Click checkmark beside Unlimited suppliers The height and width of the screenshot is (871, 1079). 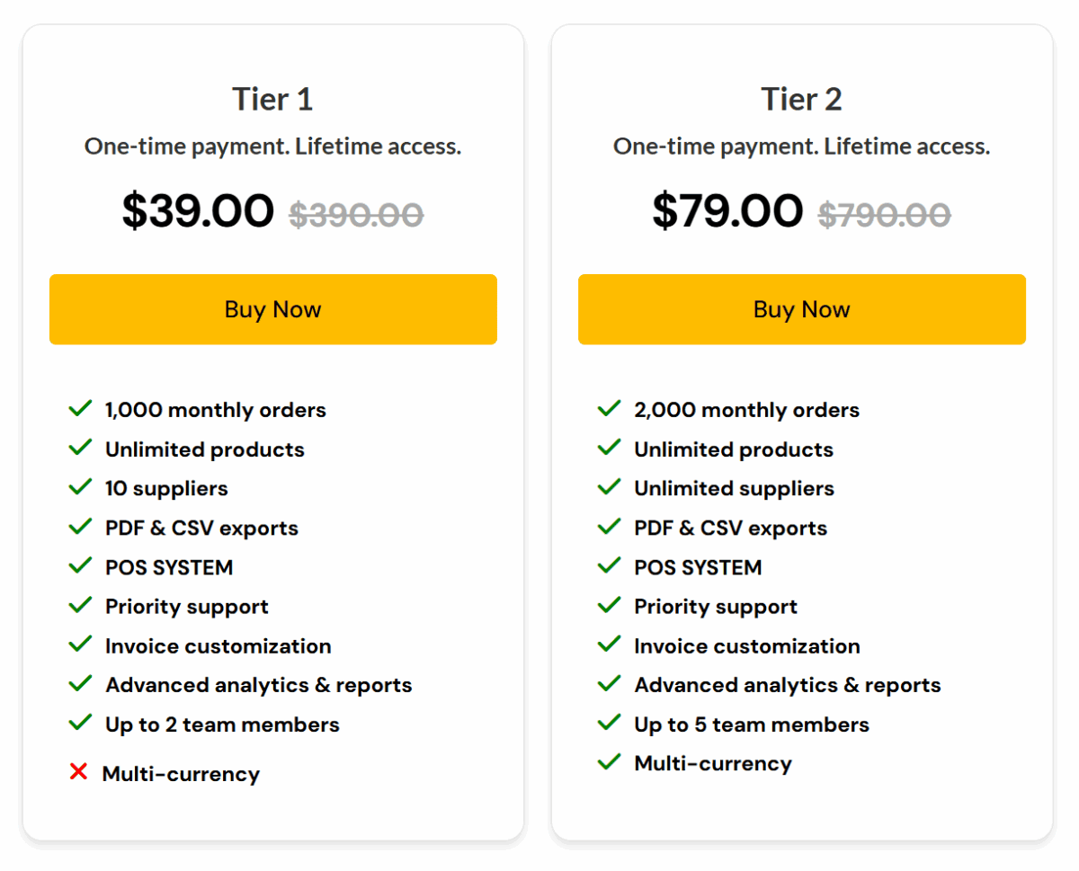[x=610, y=487]
